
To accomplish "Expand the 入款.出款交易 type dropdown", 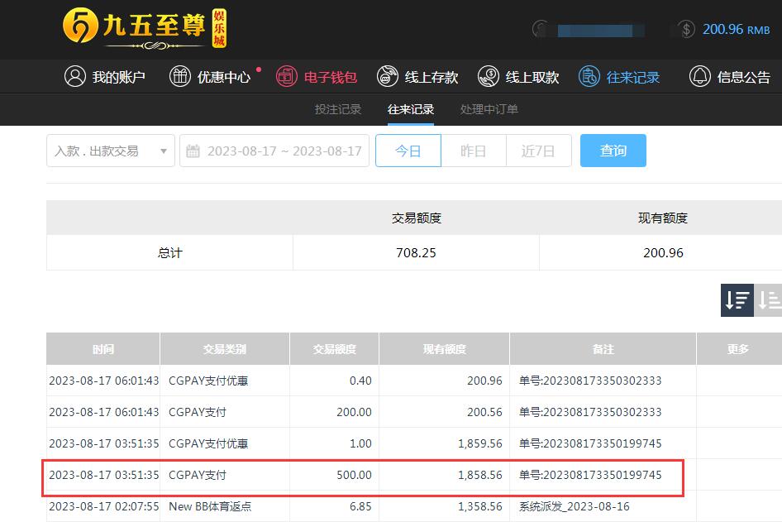I will tap(110, 151).
